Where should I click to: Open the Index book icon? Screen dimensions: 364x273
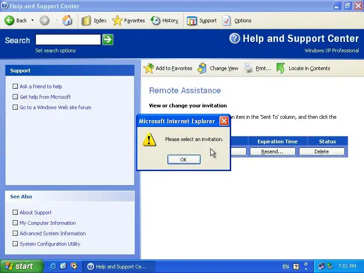click(x=86, y=20)
